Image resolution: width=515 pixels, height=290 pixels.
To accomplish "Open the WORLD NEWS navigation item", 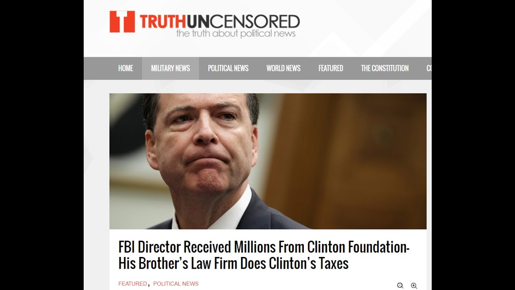I will click(283, 68).
